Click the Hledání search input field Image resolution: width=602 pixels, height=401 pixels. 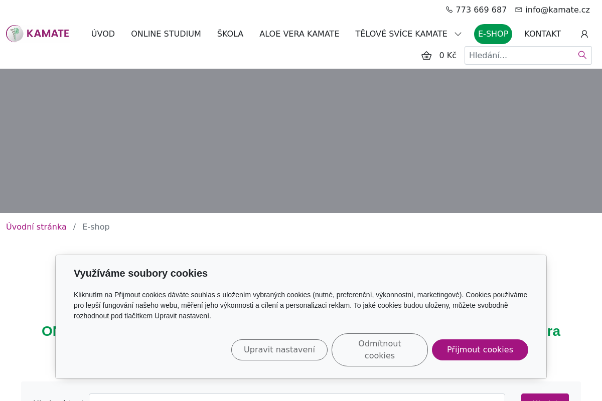coord(519,56)
